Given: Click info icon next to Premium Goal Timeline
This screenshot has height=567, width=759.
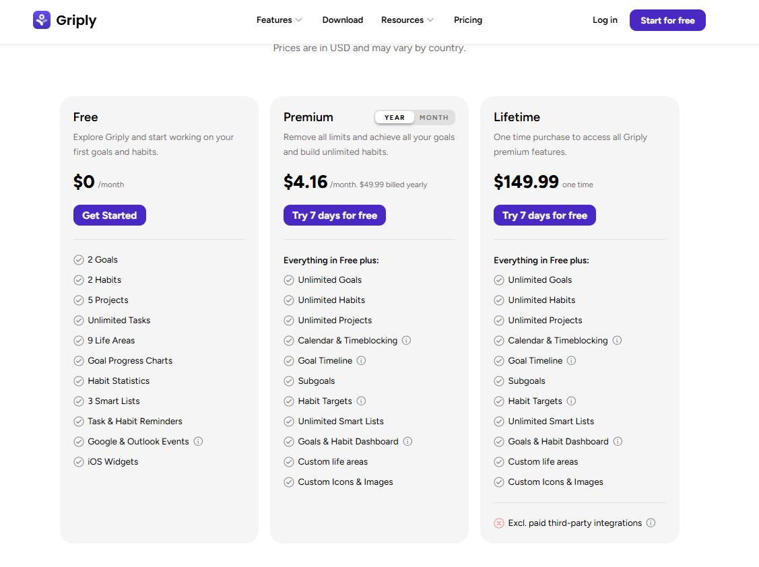Looking at the screenshot, I should [x=362, y=360].
